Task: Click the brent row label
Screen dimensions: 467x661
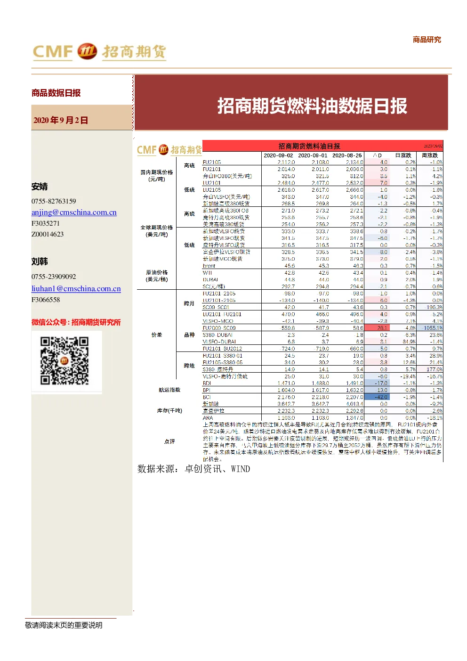Action: [209, 266]
